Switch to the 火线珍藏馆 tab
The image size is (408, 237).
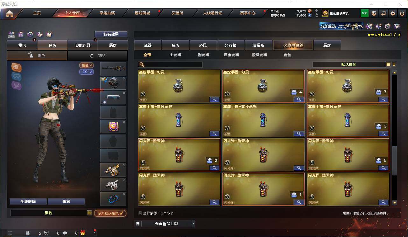(293, 45)
